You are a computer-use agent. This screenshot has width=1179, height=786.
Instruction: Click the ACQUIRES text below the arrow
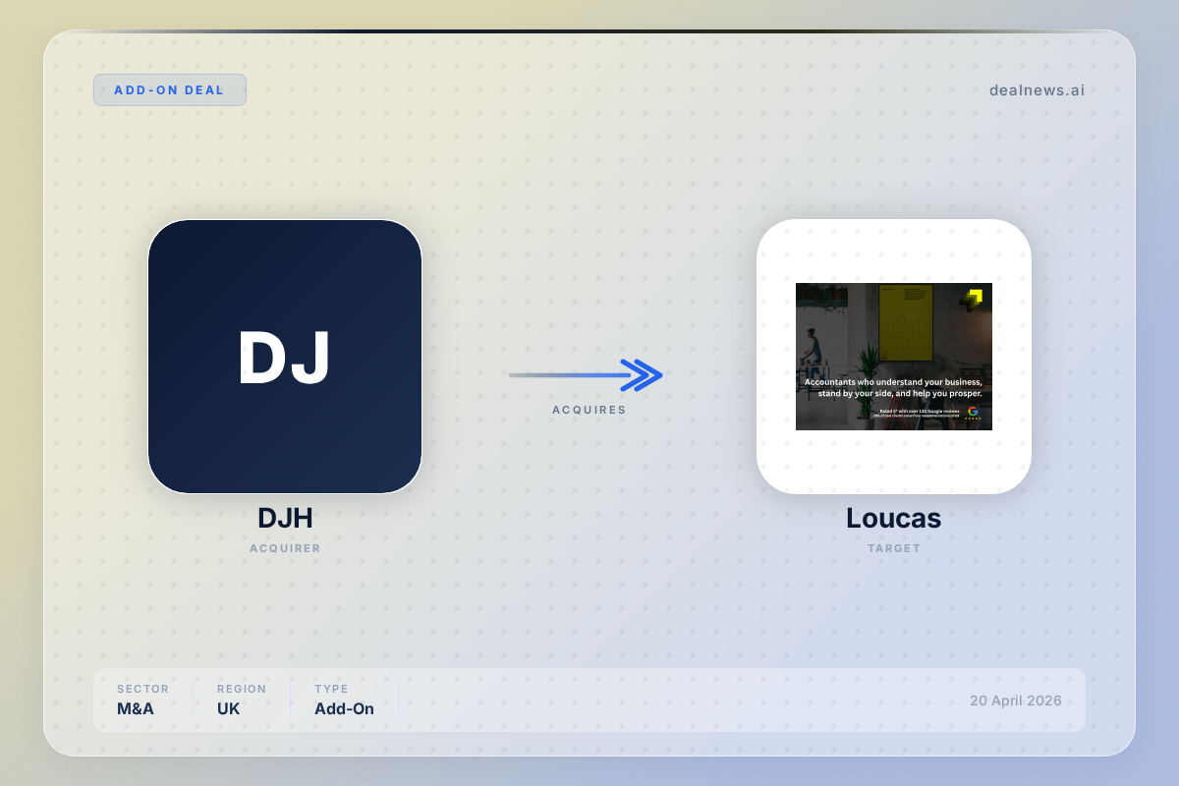click(589, 410)
